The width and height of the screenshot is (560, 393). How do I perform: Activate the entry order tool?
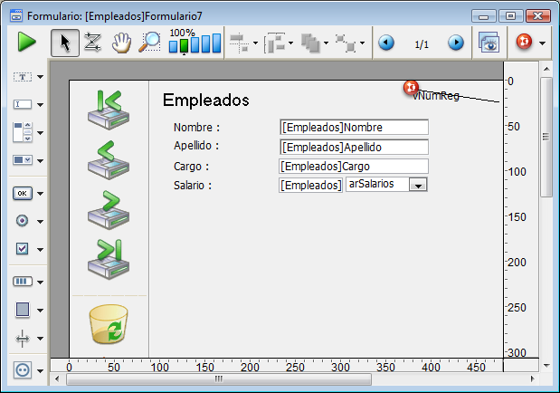[92, 43]
